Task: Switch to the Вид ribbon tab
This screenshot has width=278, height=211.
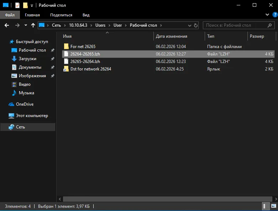Action: [x=86, y=15]
